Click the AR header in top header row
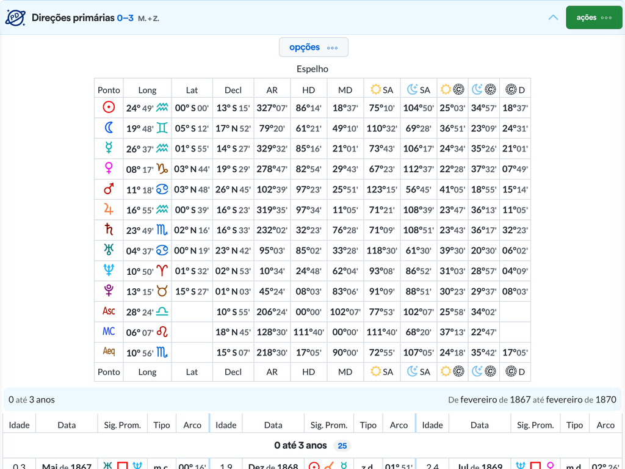Viewport: 625px width, 469px height. coord(272,90)
